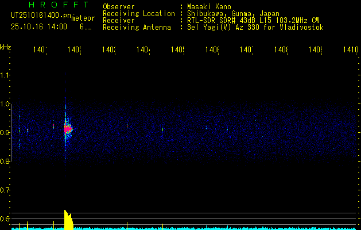Click the small yellow 'meteor' label
The width and height of the screenshot is (361, 230).
(83, 18)
